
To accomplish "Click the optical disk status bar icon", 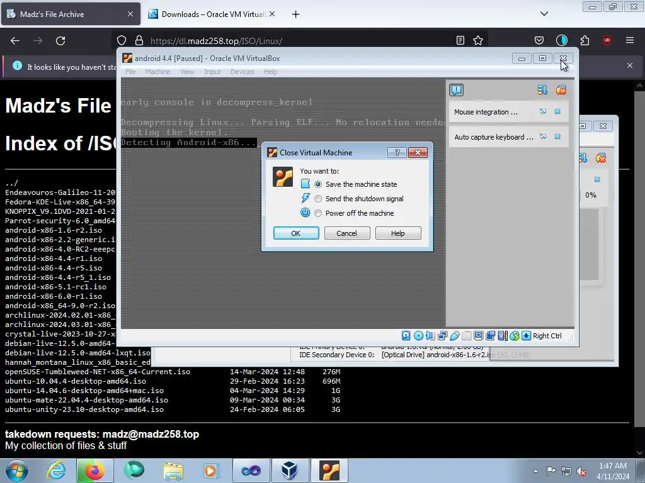I will click(x=418, y=336).
